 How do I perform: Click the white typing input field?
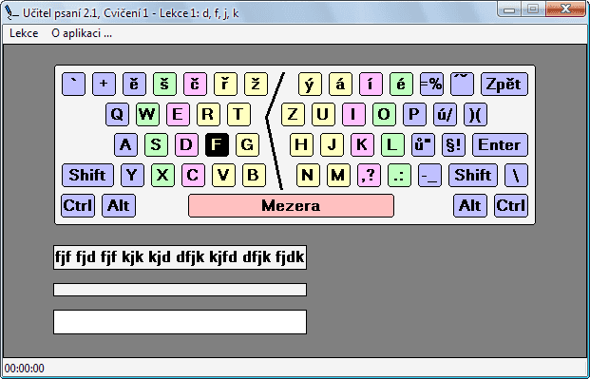tap(180, 322)
